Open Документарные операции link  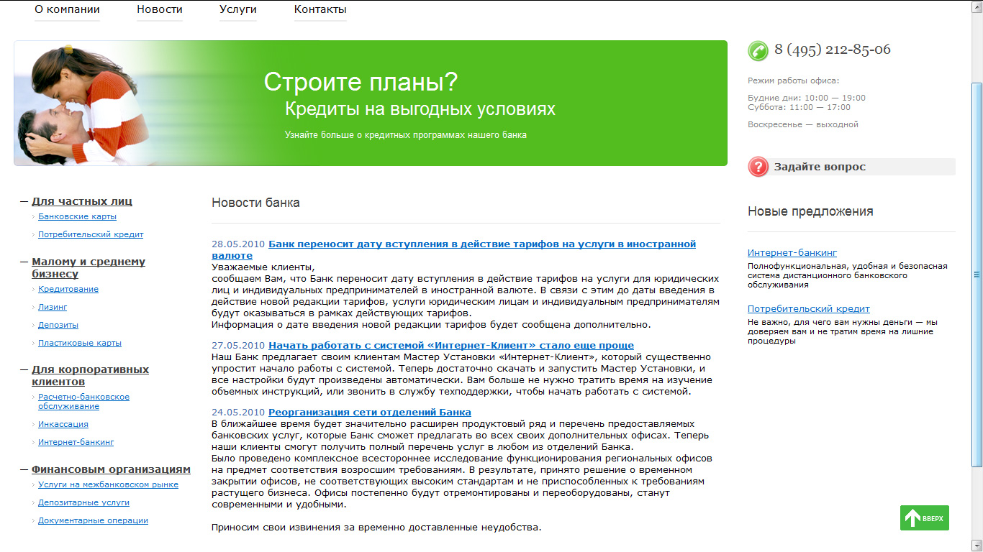click(x=93, y=520)
